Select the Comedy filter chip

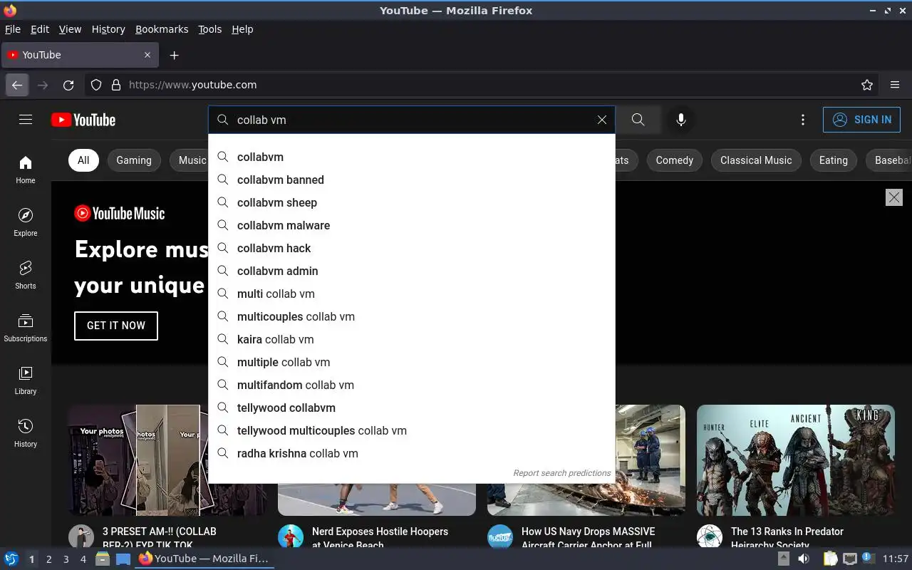tap(675, 160)
